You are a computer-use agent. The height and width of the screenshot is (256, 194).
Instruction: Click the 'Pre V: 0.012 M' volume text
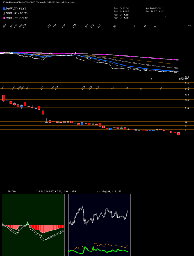pos(154,12)
